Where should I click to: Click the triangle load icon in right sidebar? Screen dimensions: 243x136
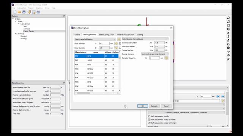click(228, 44)
